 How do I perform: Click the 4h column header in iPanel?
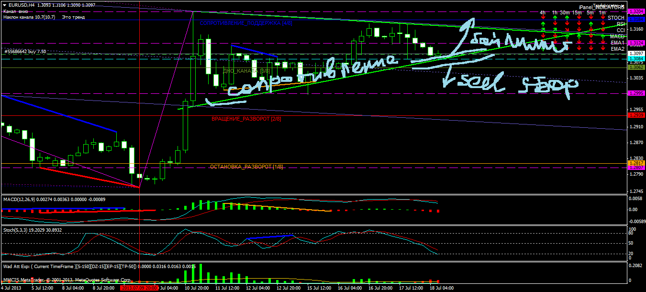tap(543, 12)
